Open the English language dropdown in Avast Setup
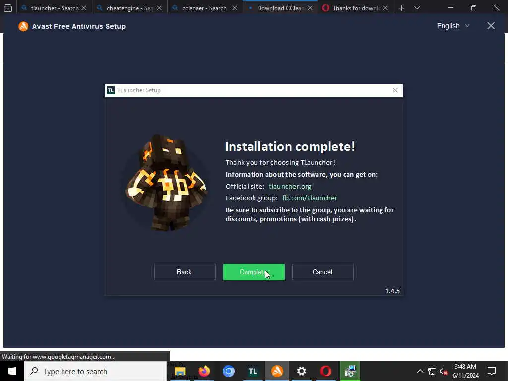Image resolution: width=508 pixels, height=381 pixels. [x=453, y=26]
